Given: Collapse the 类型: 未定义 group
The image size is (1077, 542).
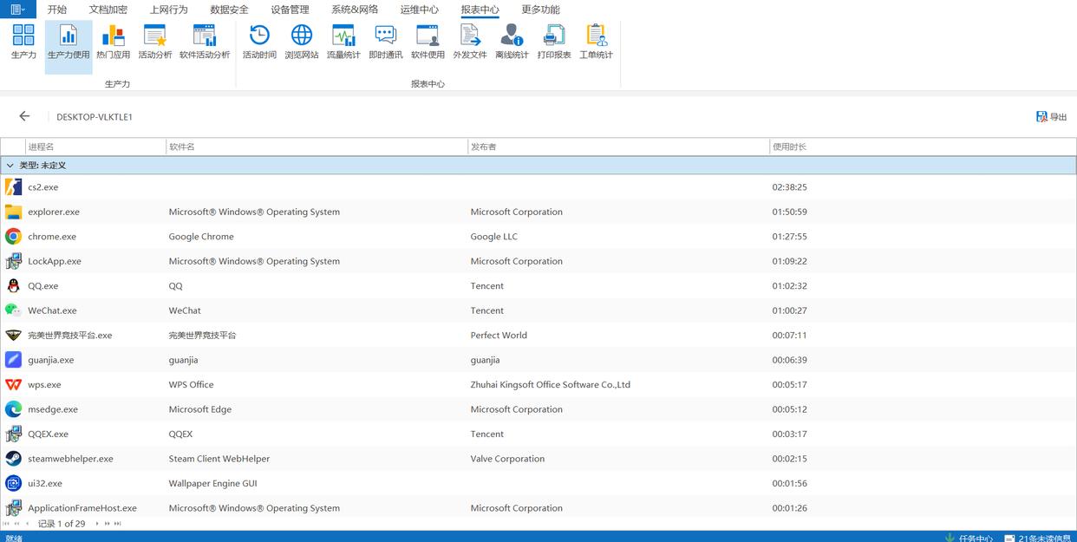Looking at the screenshot, I should 10,166.
